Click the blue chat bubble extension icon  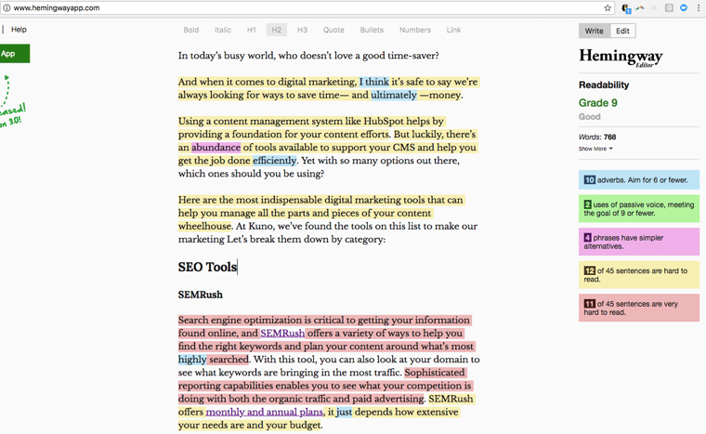pos(684,7)
